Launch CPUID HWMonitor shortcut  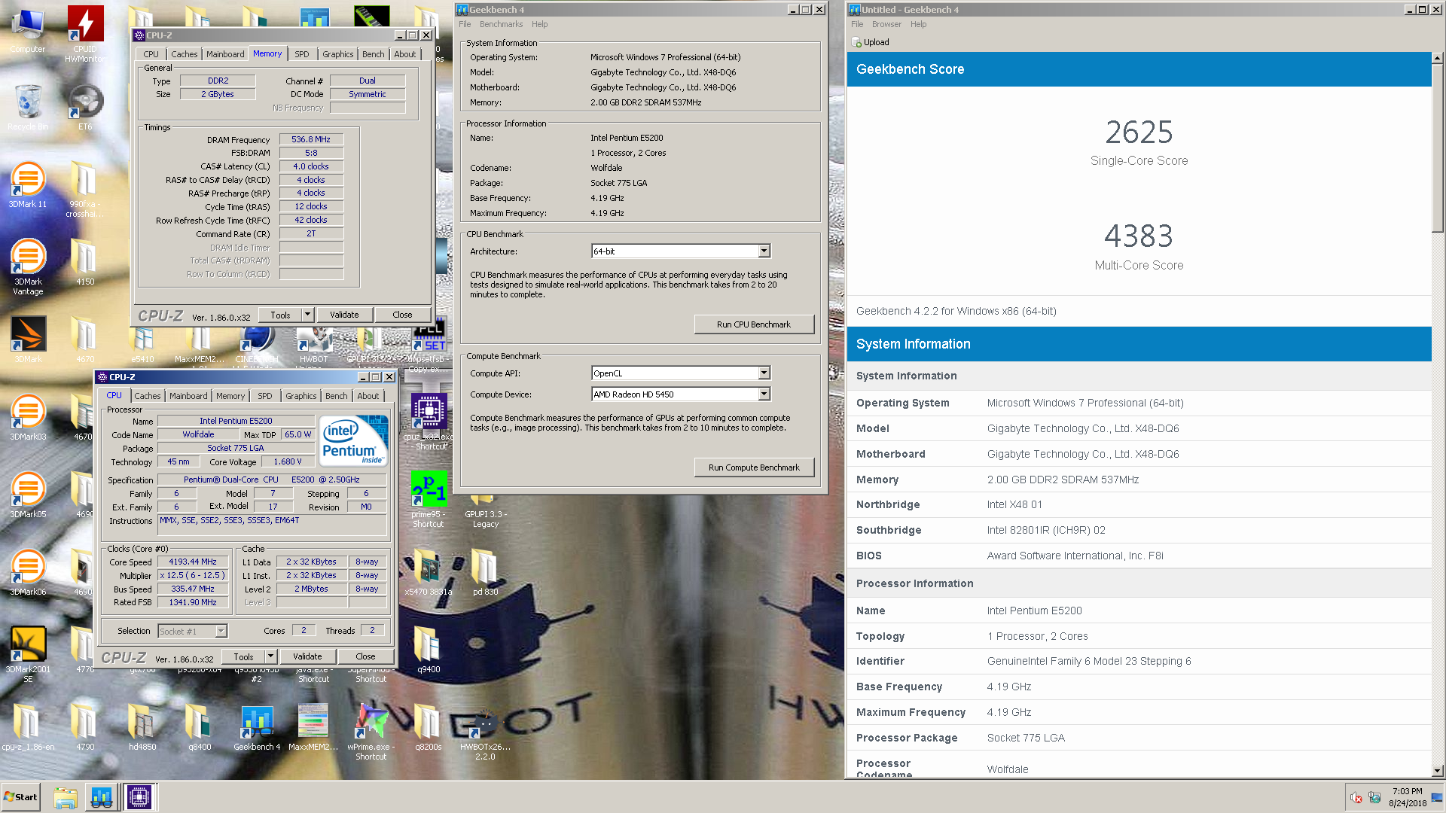[x=85, y=34]
